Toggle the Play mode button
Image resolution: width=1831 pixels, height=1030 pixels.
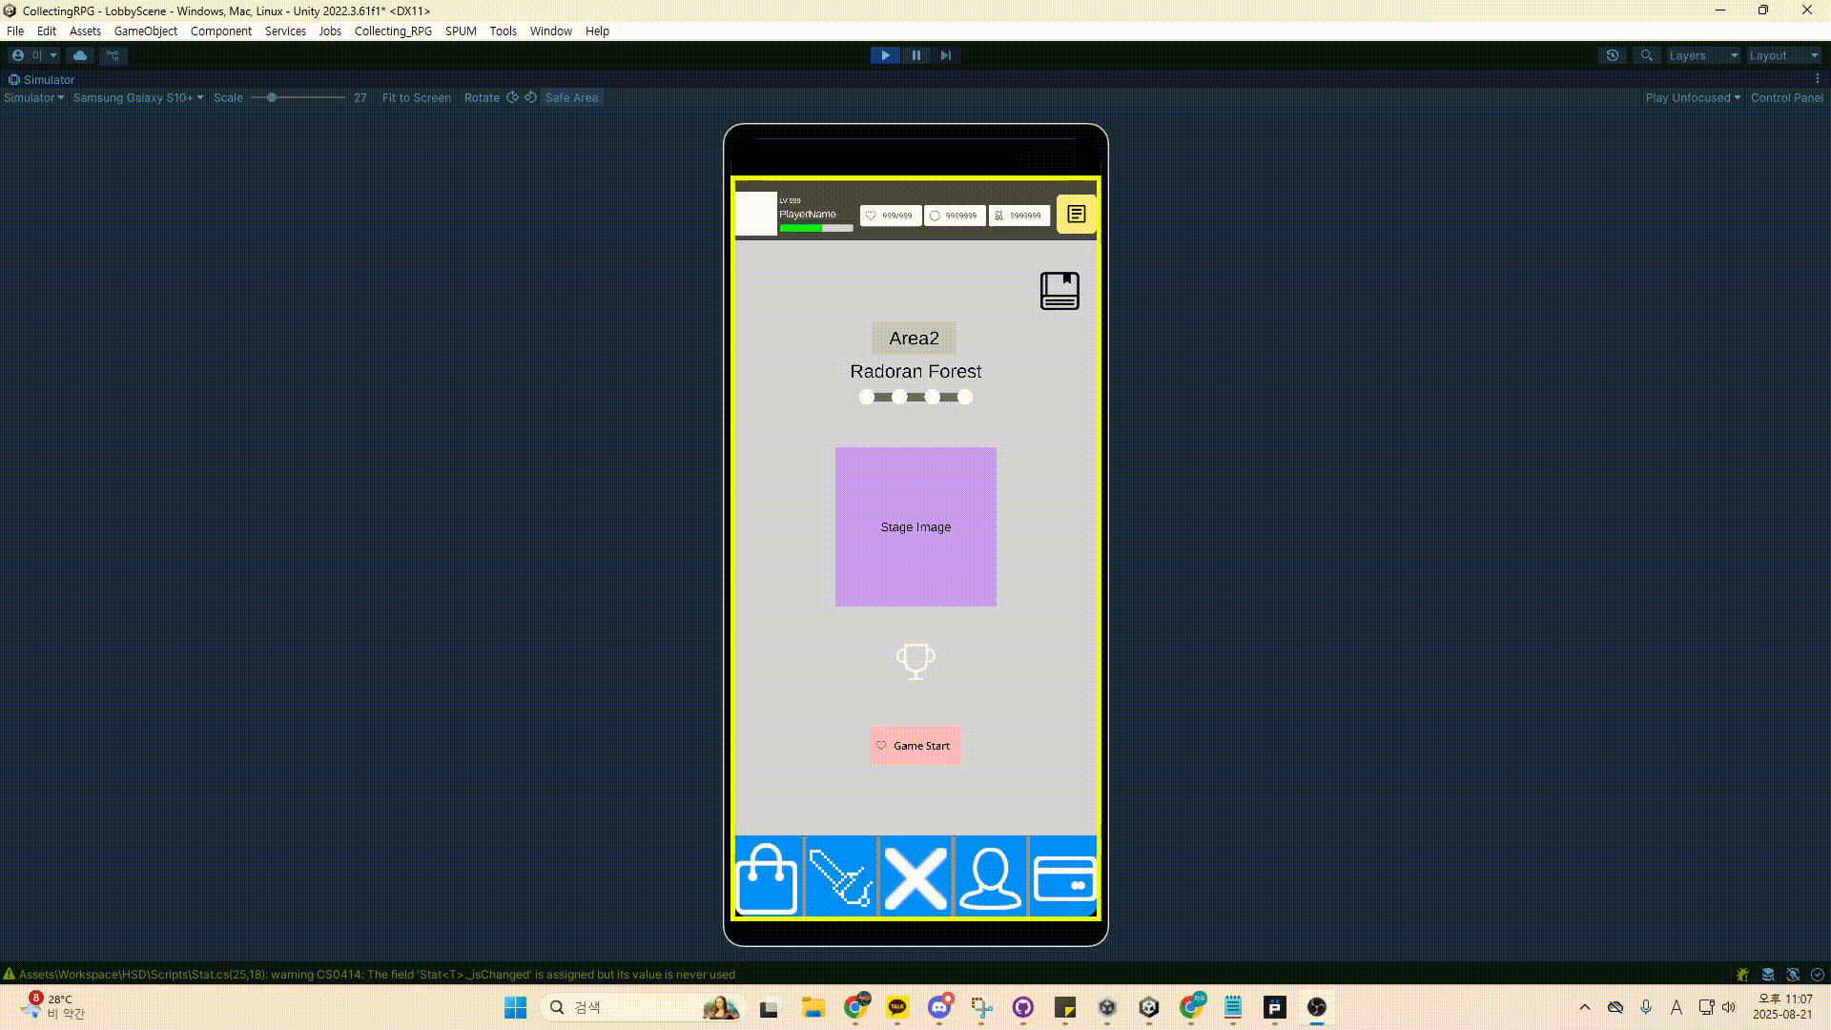pos(885,55)
